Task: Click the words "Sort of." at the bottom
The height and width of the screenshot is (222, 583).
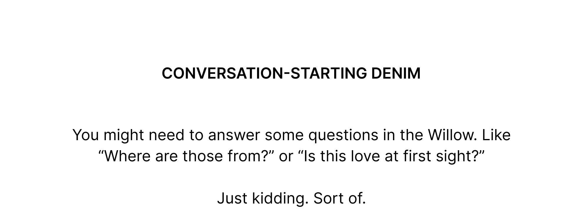Action: (x=340, y=198)
